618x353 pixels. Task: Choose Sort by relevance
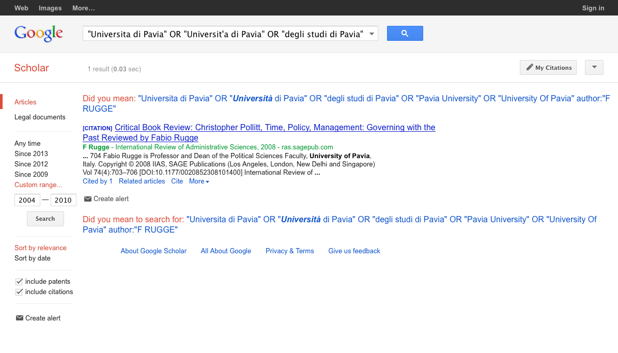coord(41,248)
